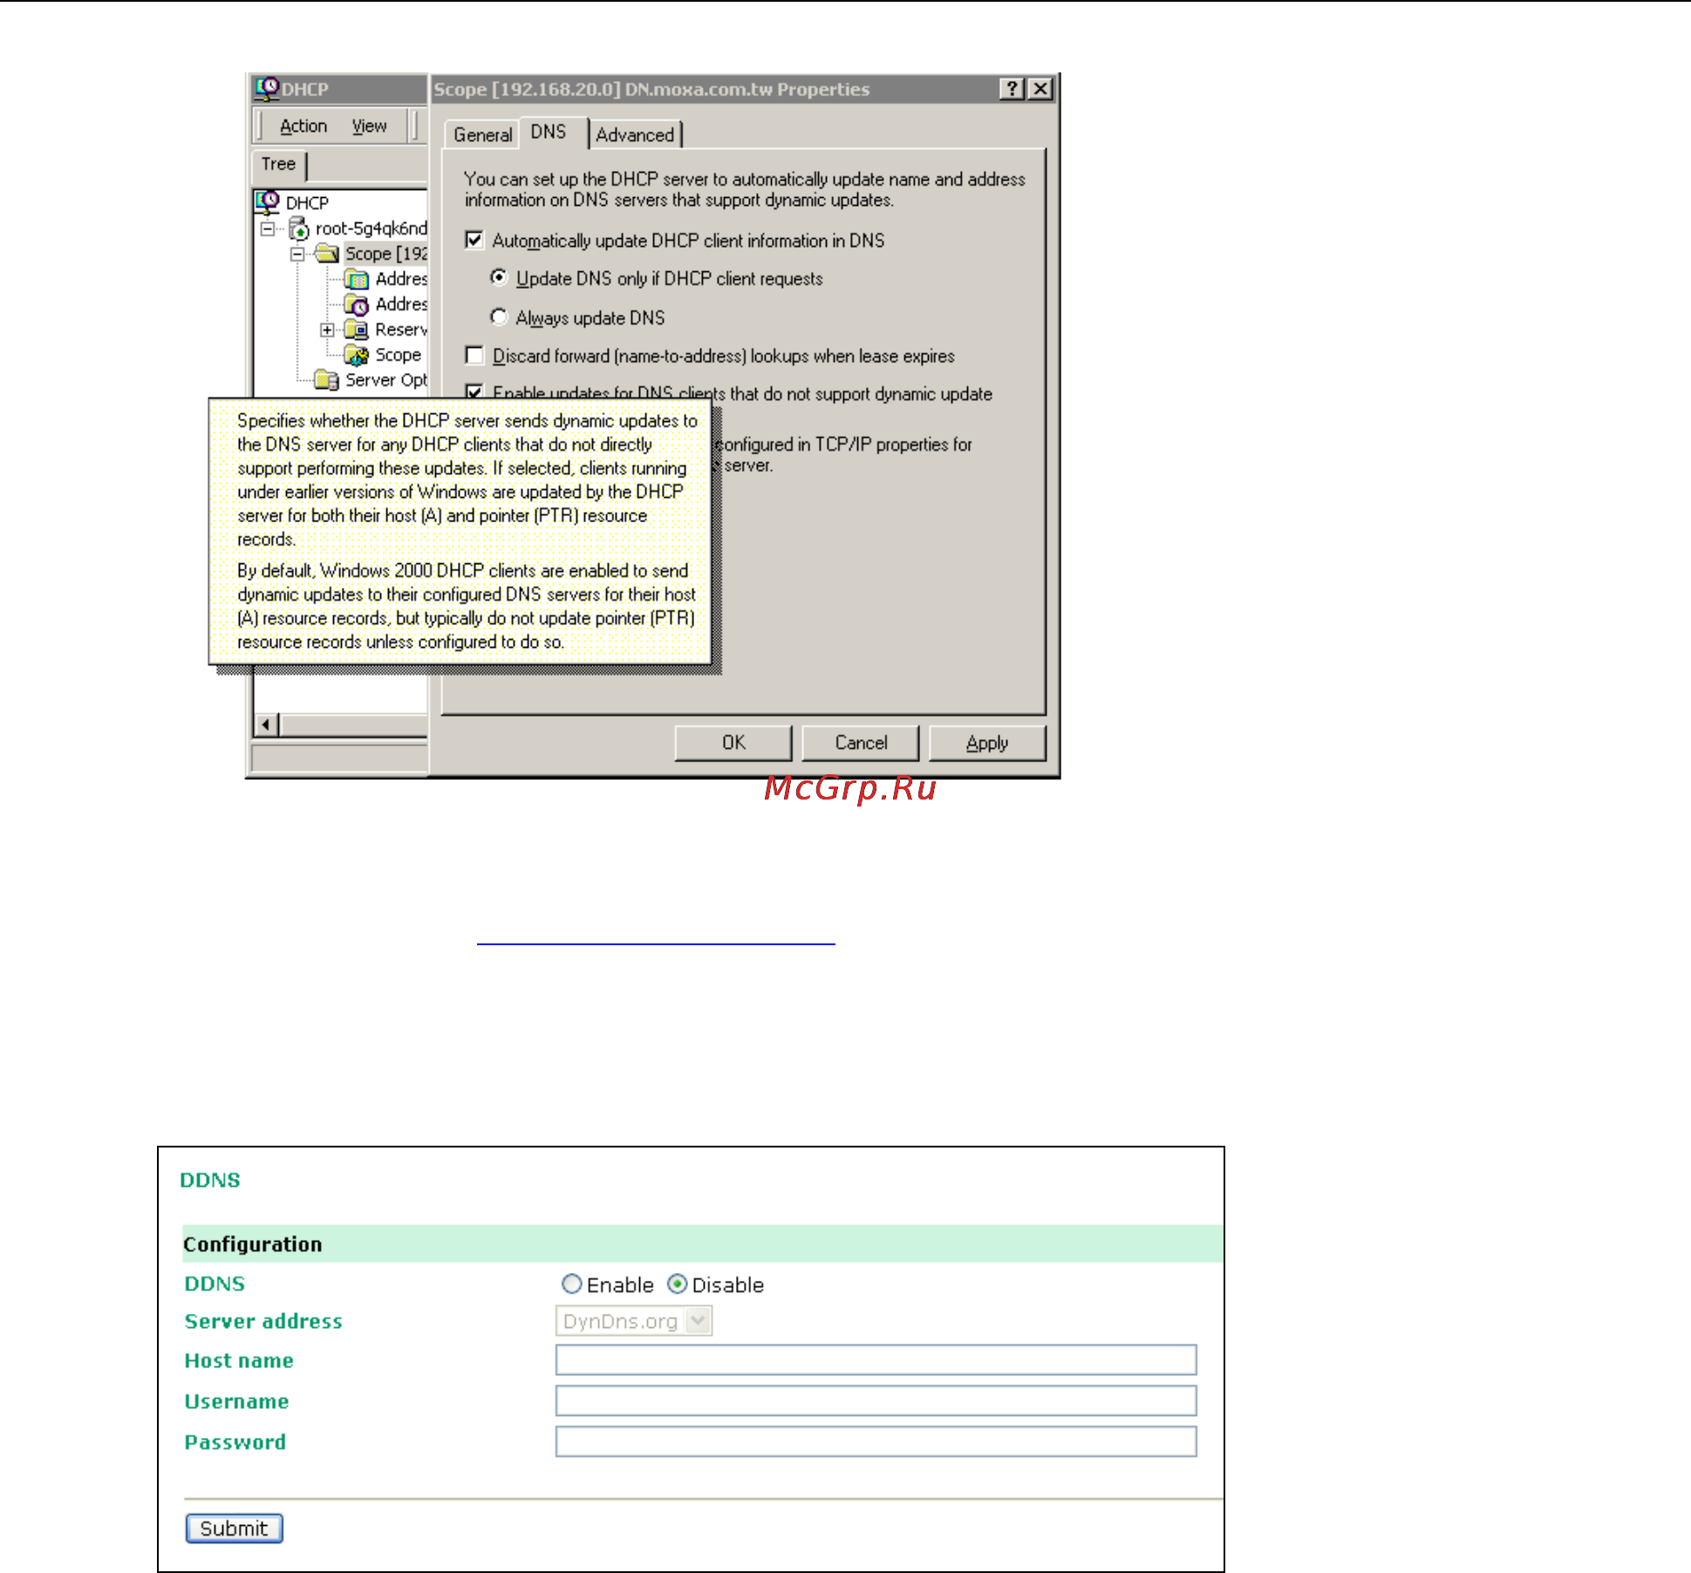1691x1573 pixels.
Task: Click the Address Leases clock icon
Action: point(356,304)
